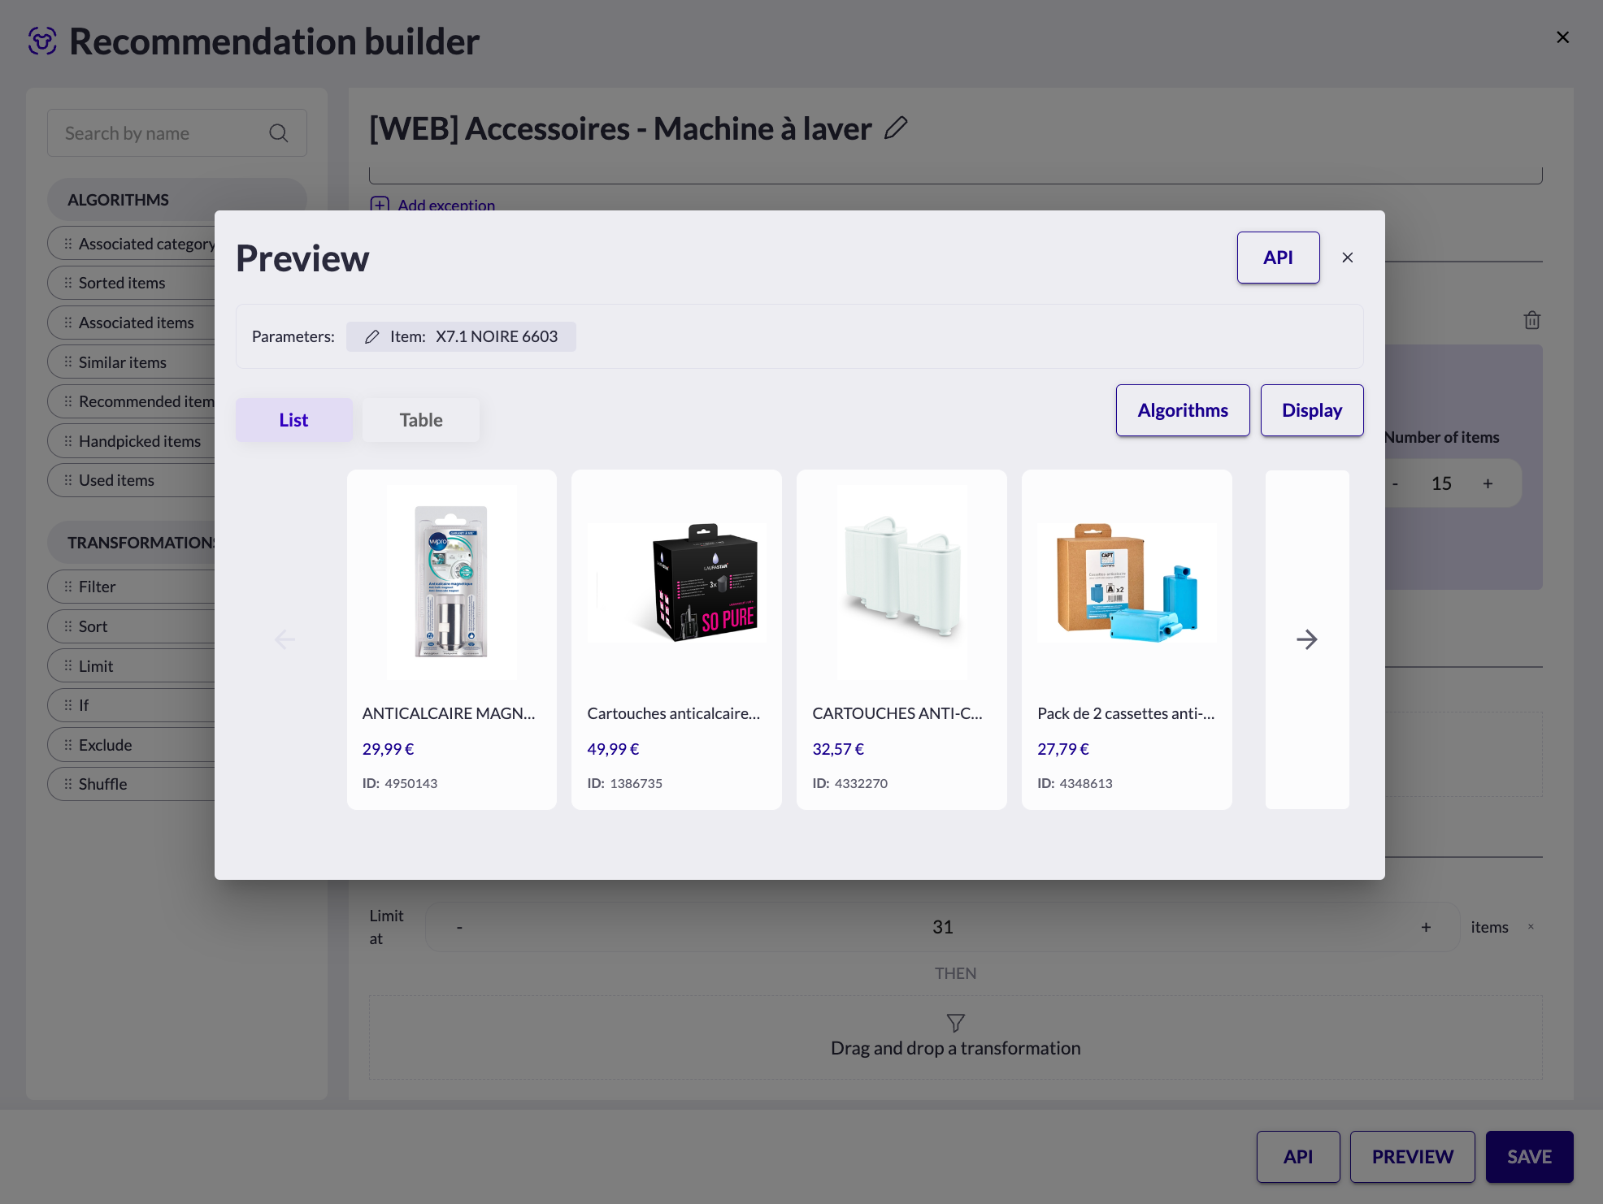Click the Add exception plus icon

pos(380,205)
